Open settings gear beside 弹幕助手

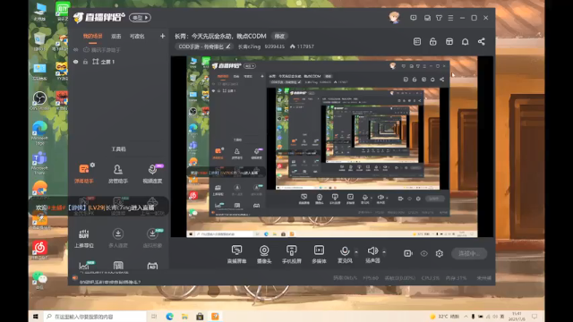[93, 165]
